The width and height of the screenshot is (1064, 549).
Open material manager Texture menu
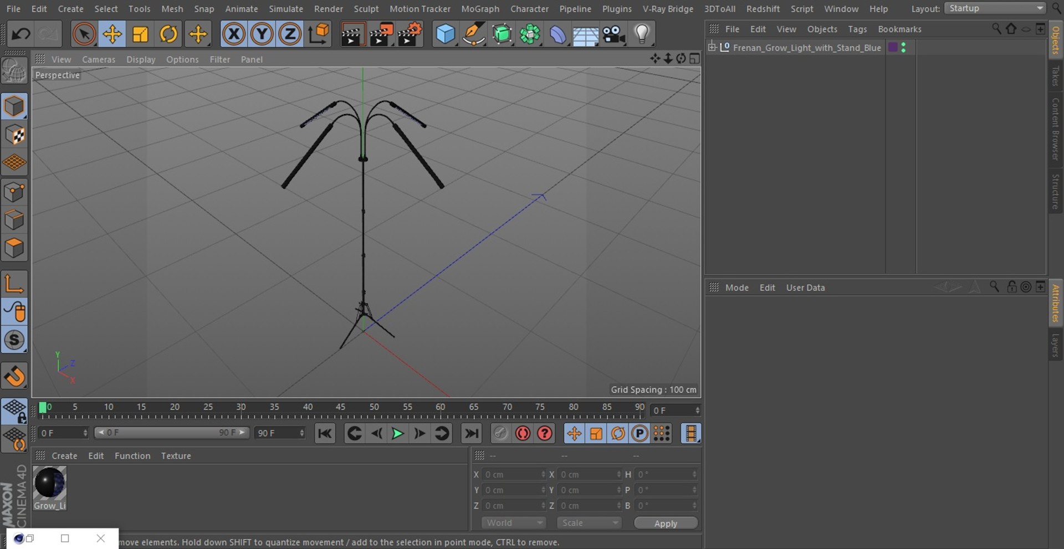176,455
